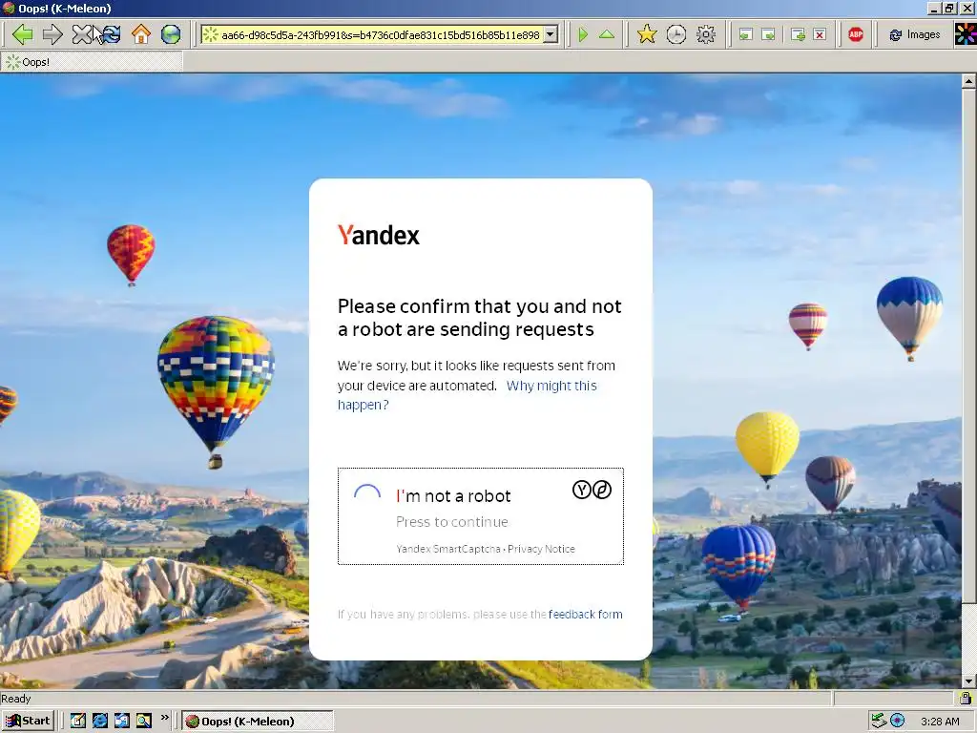This screenshot has width=977, height=733.
Task: Open the Windows Start menu
Action: point(28,721)
